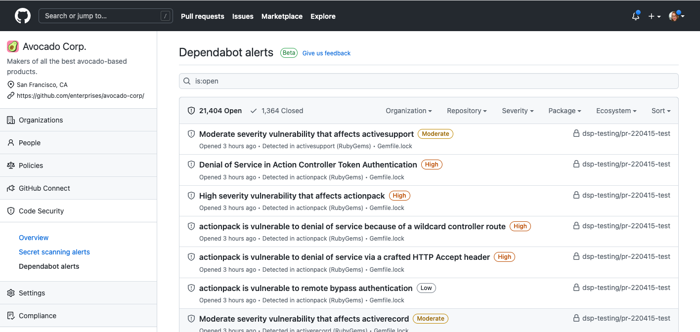The height and width of the screenshot is (332, 700).
Task: Click the People person icon
Action: pos(11,143)
